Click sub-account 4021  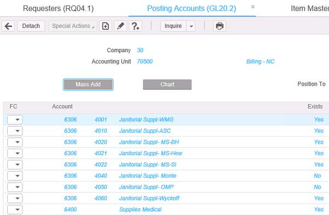101,153
